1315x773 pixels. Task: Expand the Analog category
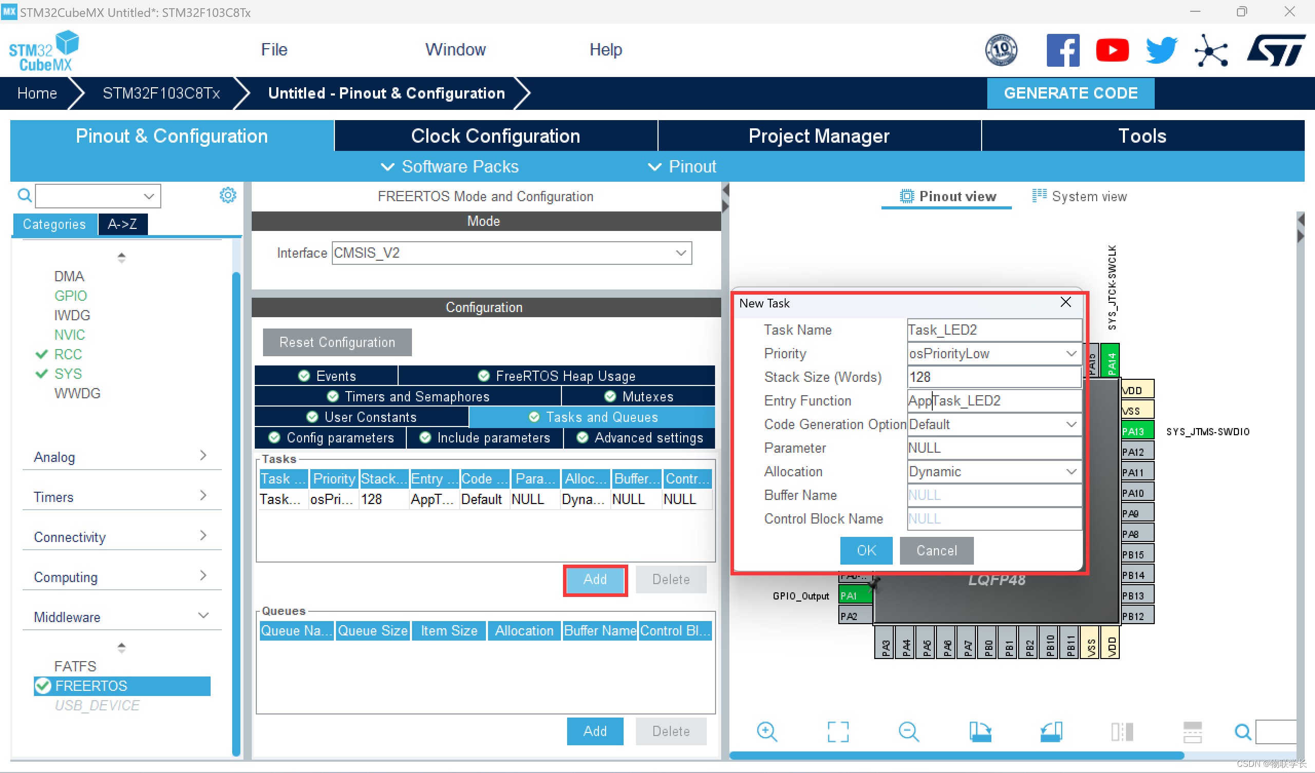122,456
